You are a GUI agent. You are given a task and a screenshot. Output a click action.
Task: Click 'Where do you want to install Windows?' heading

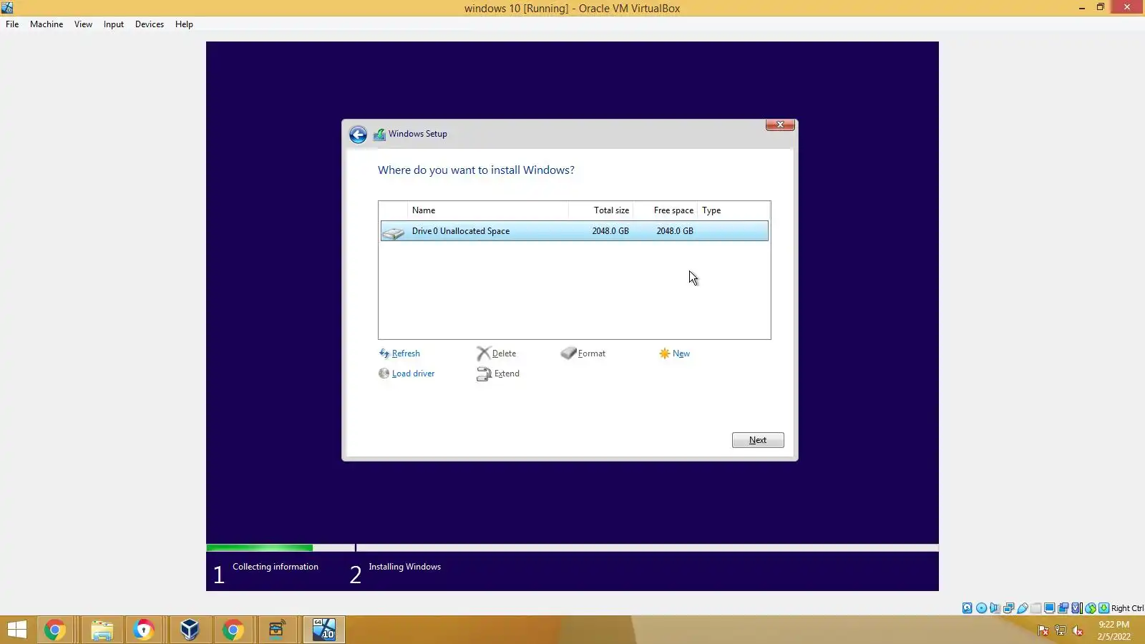(476, 170)
